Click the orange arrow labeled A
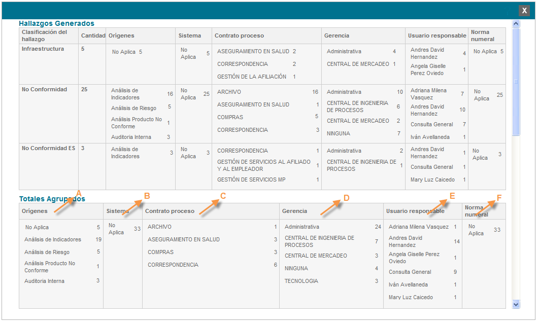 [66, 204]
